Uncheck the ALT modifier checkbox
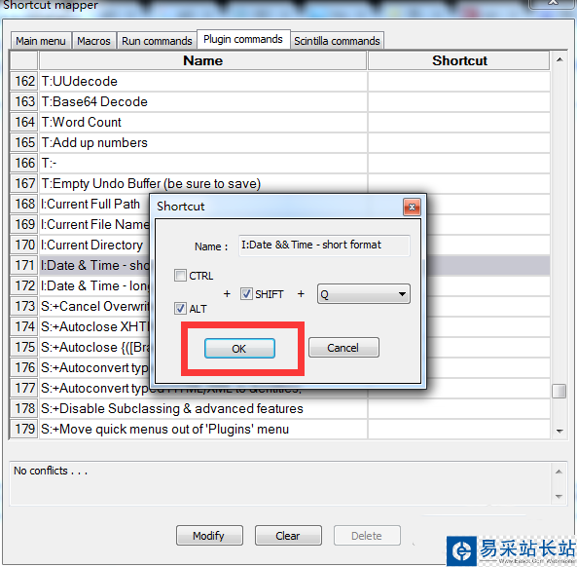The width and height of the screenshot is (577, 567). [x=180, y=308]
